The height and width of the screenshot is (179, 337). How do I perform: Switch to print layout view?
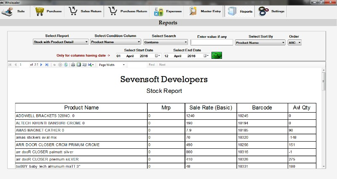point(79,65)
